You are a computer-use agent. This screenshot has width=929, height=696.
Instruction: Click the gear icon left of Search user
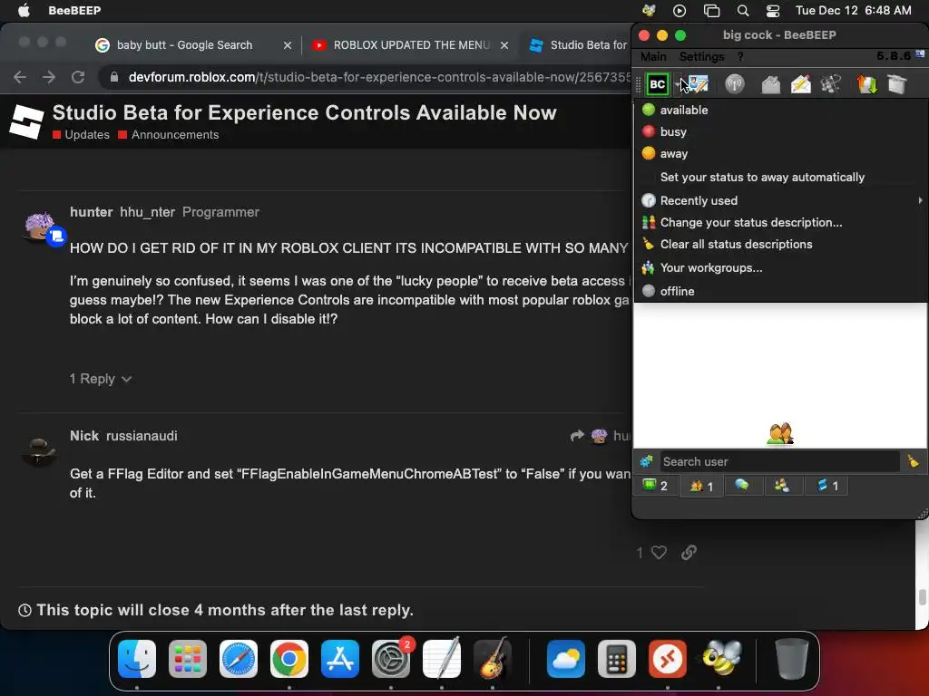646,461
